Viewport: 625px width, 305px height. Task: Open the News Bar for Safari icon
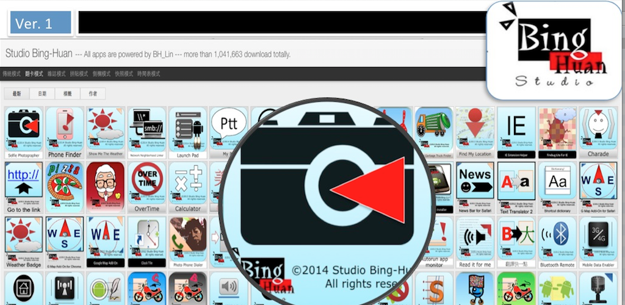(475, 187)
